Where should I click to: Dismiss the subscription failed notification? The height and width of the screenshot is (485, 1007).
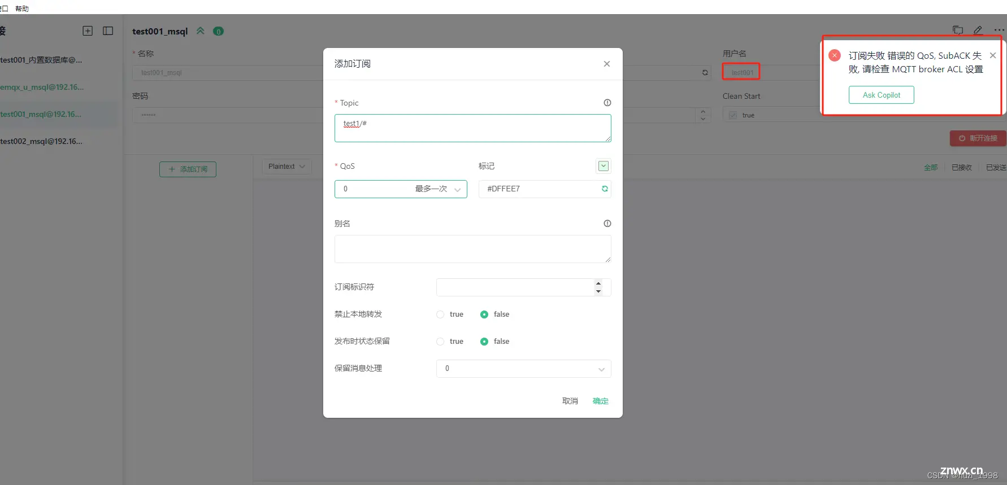(x=993, y=55)
